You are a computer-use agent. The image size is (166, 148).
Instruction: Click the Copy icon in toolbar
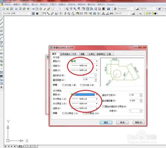tap(37, 9)
